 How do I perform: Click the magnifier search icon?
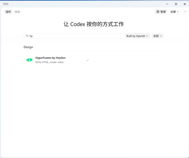[27, 36]
